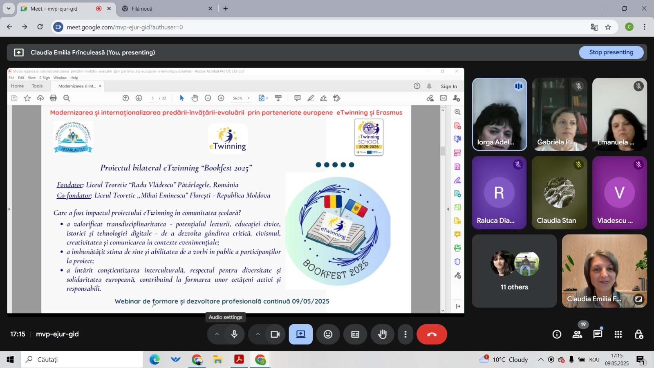Toggle the microphone in Meet controls
The image size is (654, 368).
234,334
